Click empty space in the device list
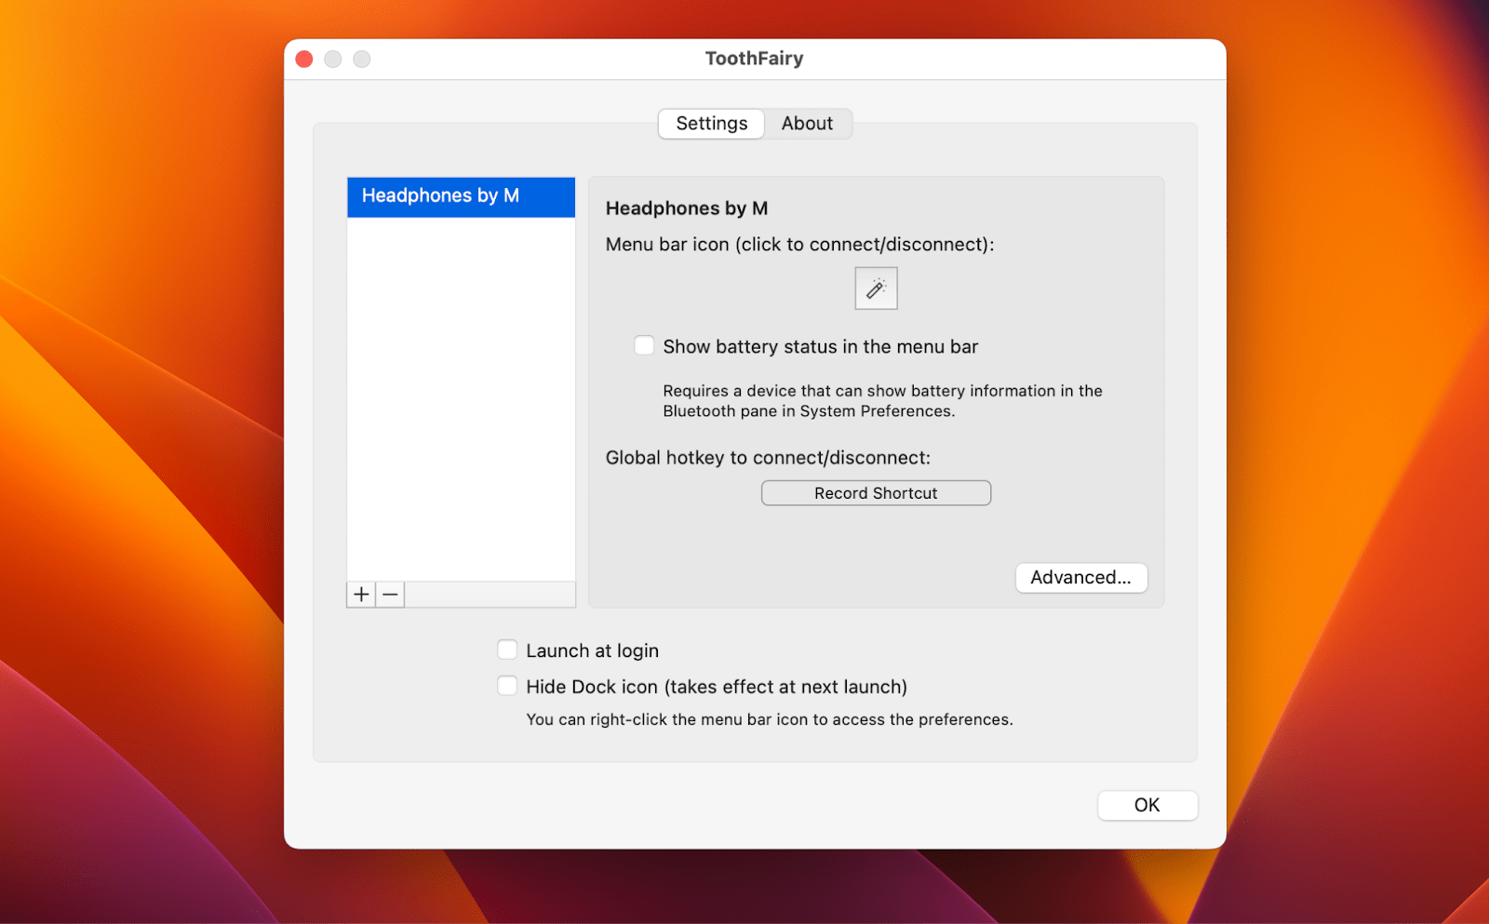1489x924 pixels. pos(460,400)
